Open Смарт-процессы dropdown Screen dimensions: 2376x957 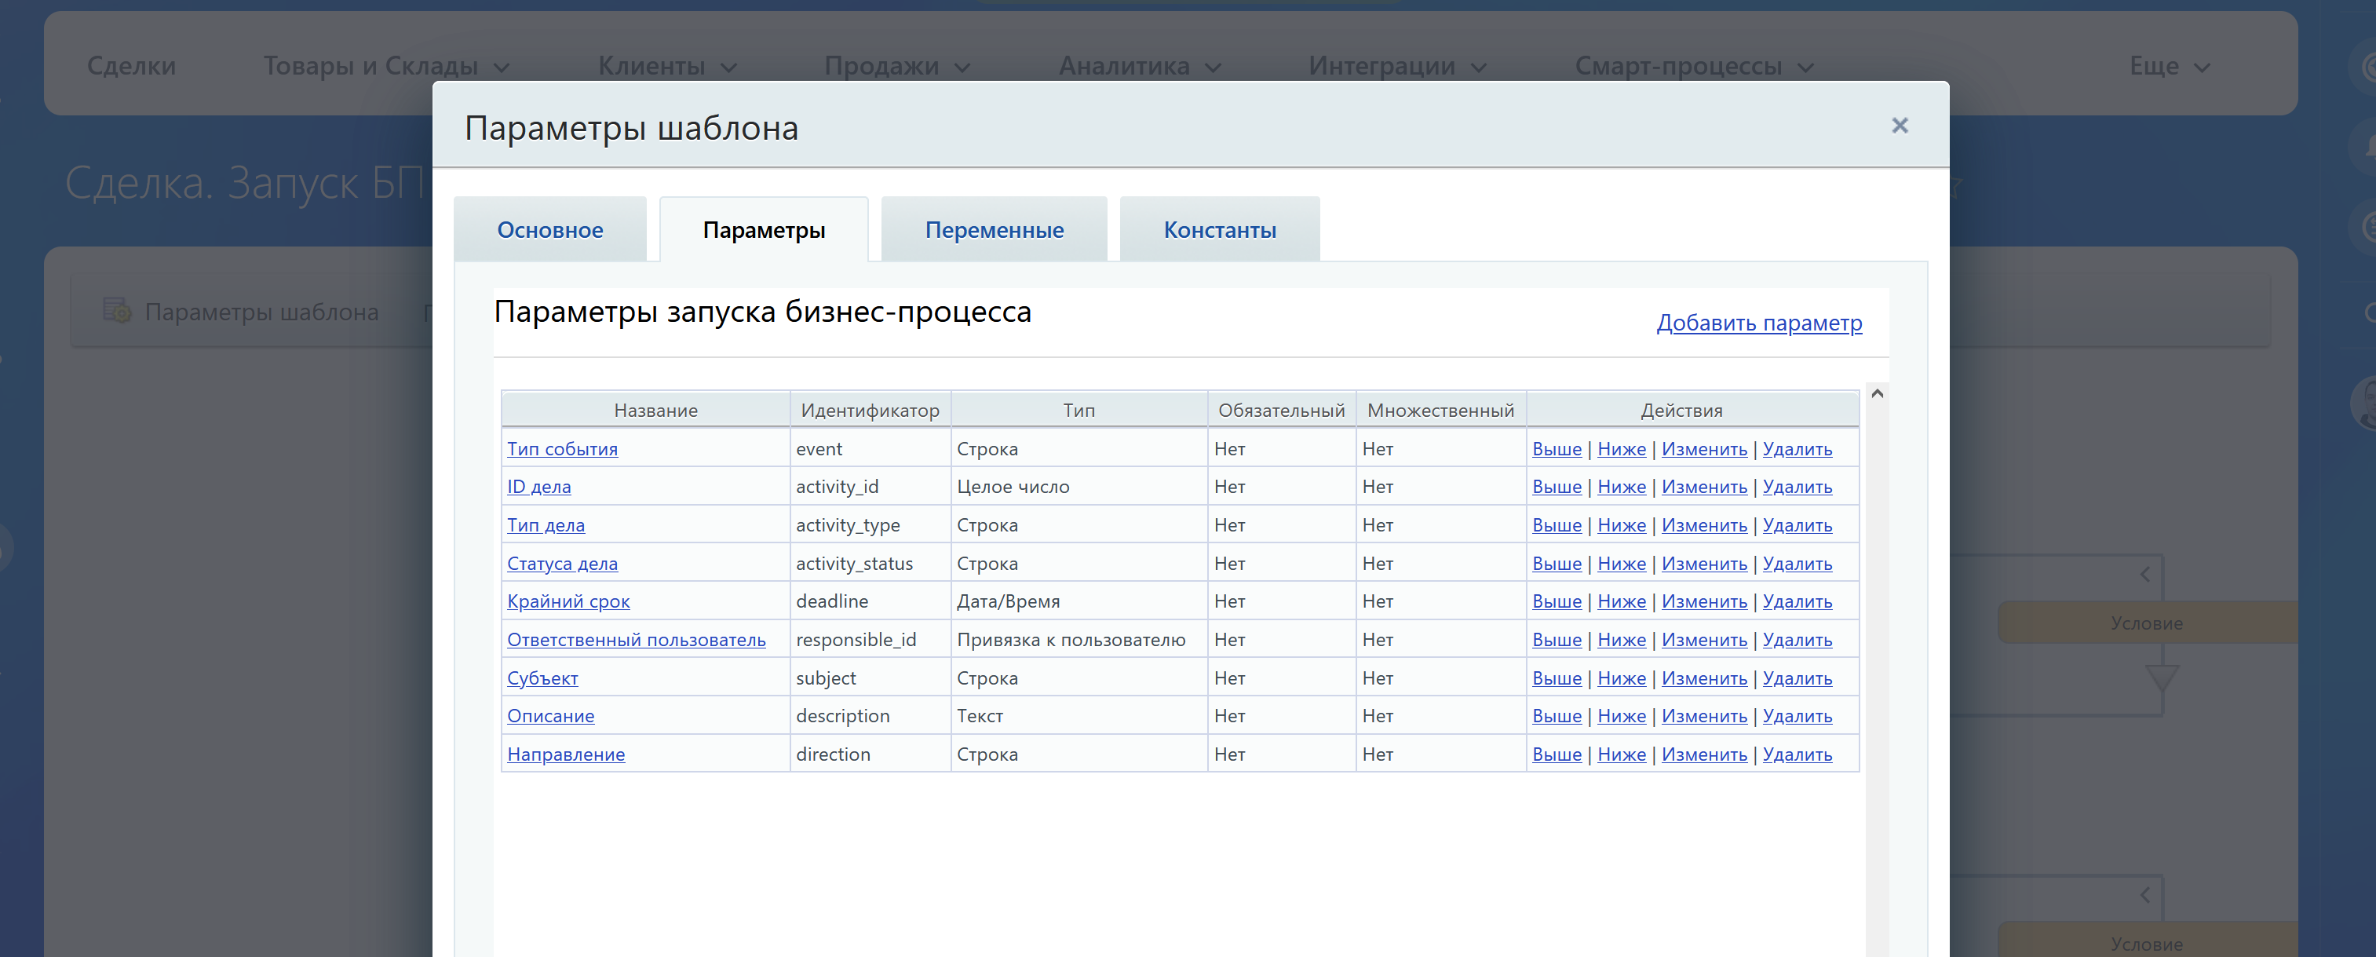pos(1693,67)
